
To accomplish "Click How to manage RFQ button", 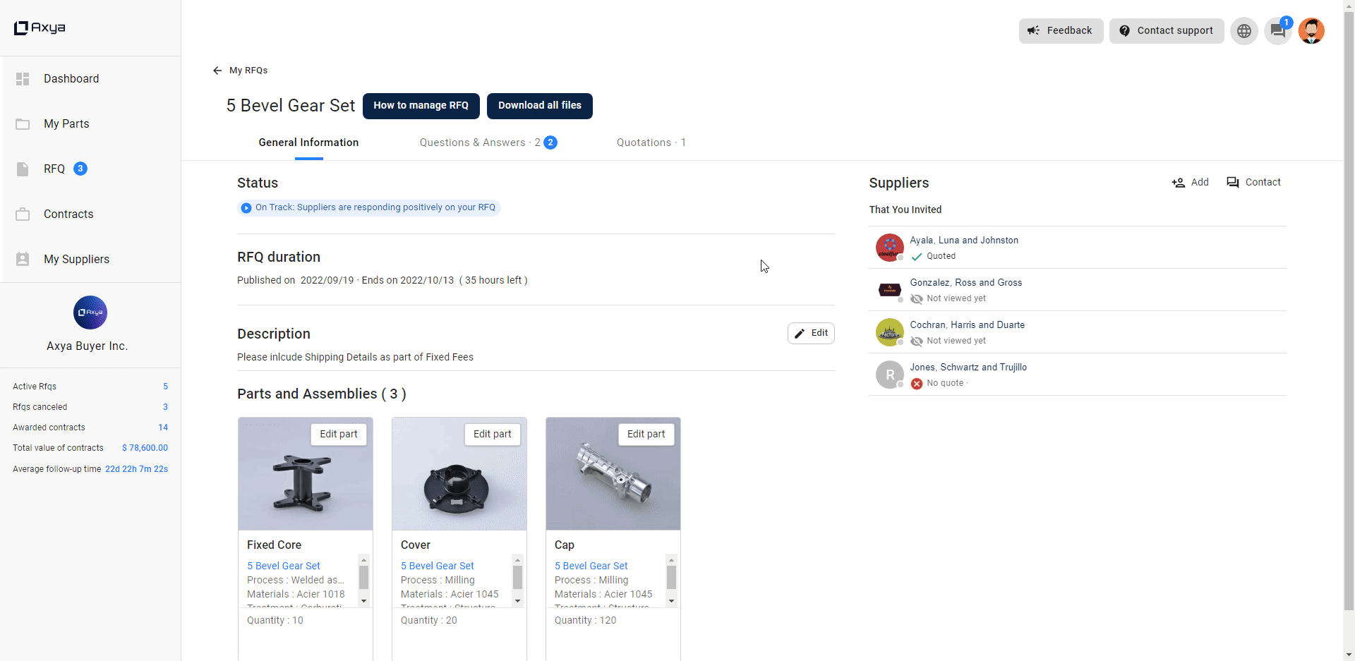I will (x=421, y=106).
